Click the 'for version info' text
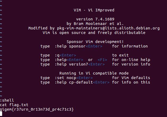167x117 pixels. click(131, 64)
